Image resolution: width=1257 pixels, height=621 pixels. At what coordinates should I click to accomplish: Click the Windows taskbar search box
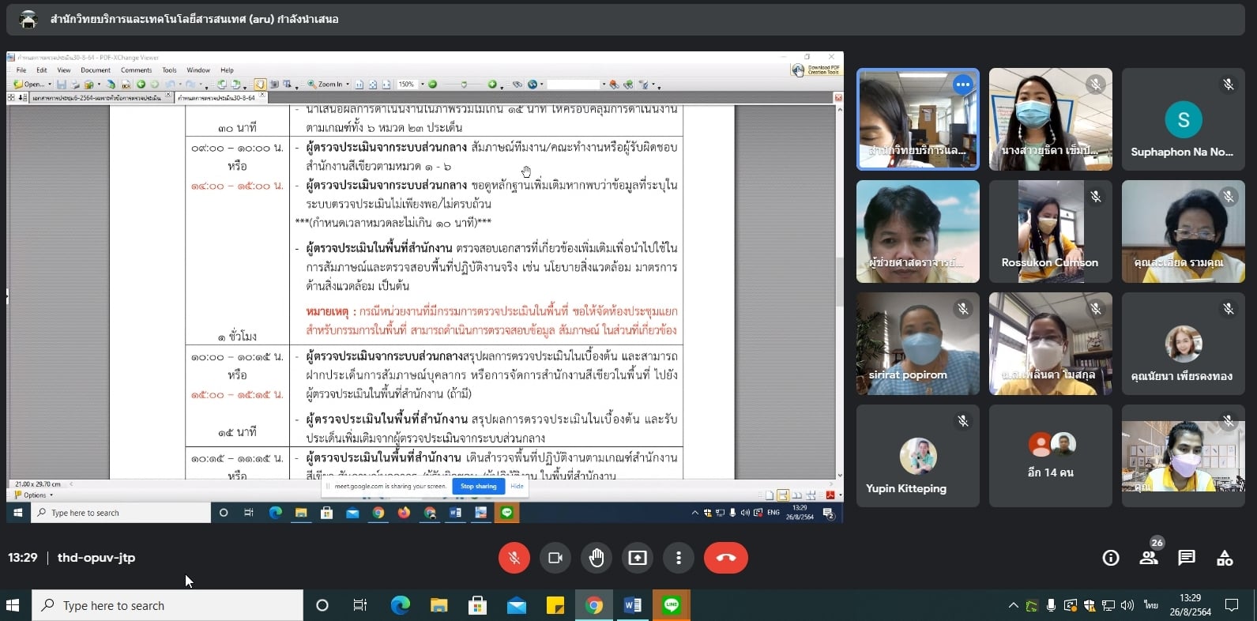click(x=167, y=605)
